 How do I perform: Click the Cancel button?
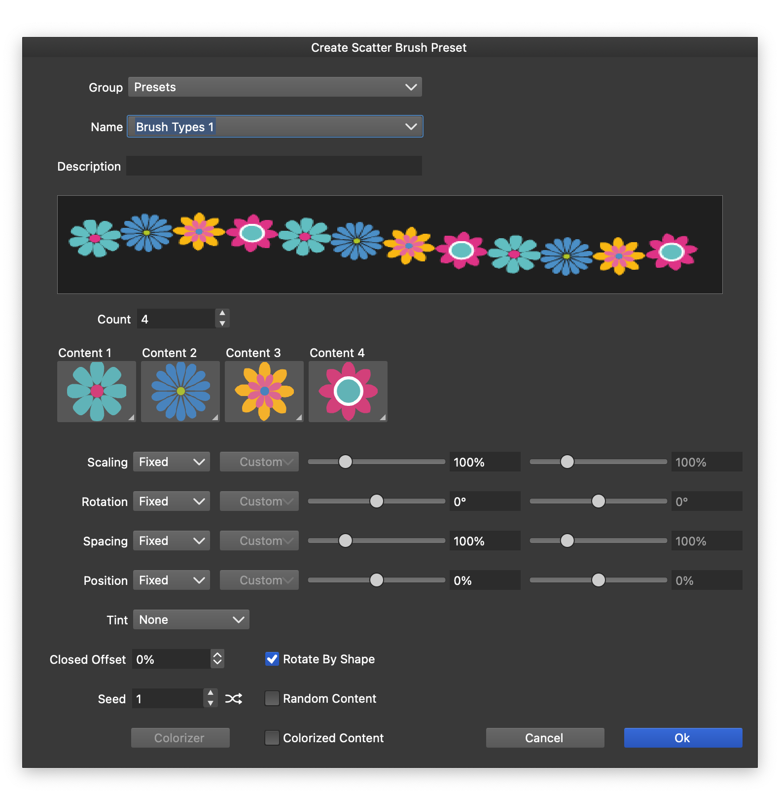[x=545, y=738]
